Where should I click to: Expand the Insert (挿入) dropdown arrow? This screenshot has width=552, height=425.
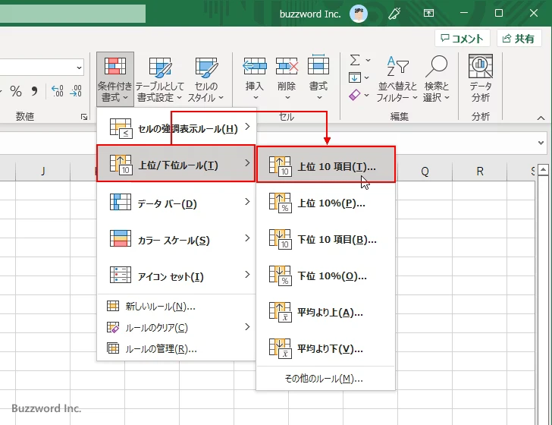click(256, 98)
